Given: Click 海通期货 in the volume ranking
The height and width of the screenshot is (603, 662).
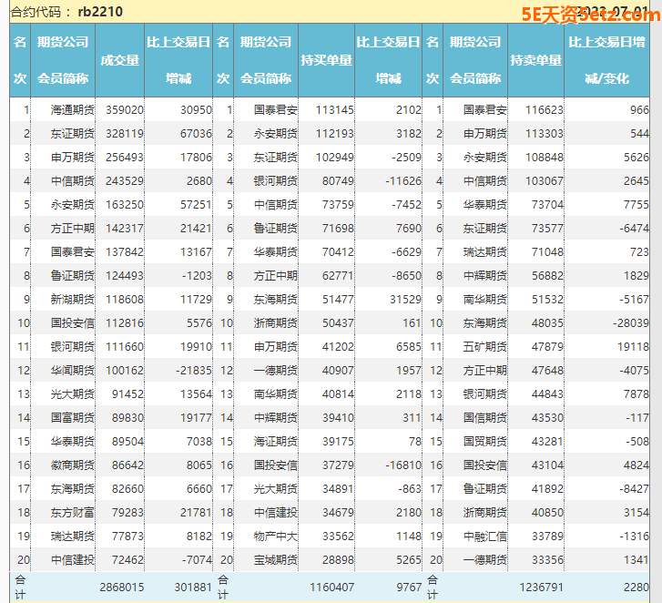Looking at the screenshot, I should coord(72,110).
